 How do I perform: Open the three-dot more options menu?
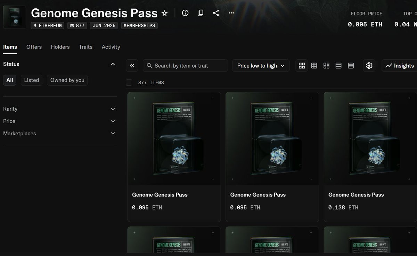point(231,13)
